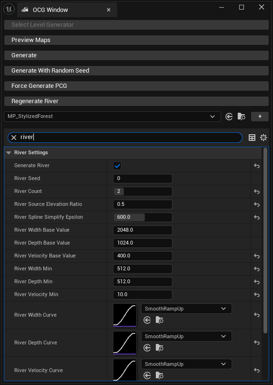
Task: Reset River Spline Simplify Epsilon value
Action: (257, 217)
